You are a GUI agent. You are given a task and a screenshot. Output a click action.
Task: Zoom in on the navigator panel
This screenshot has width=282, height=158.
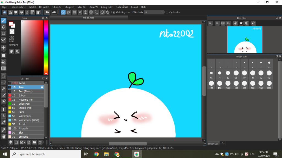217,23
